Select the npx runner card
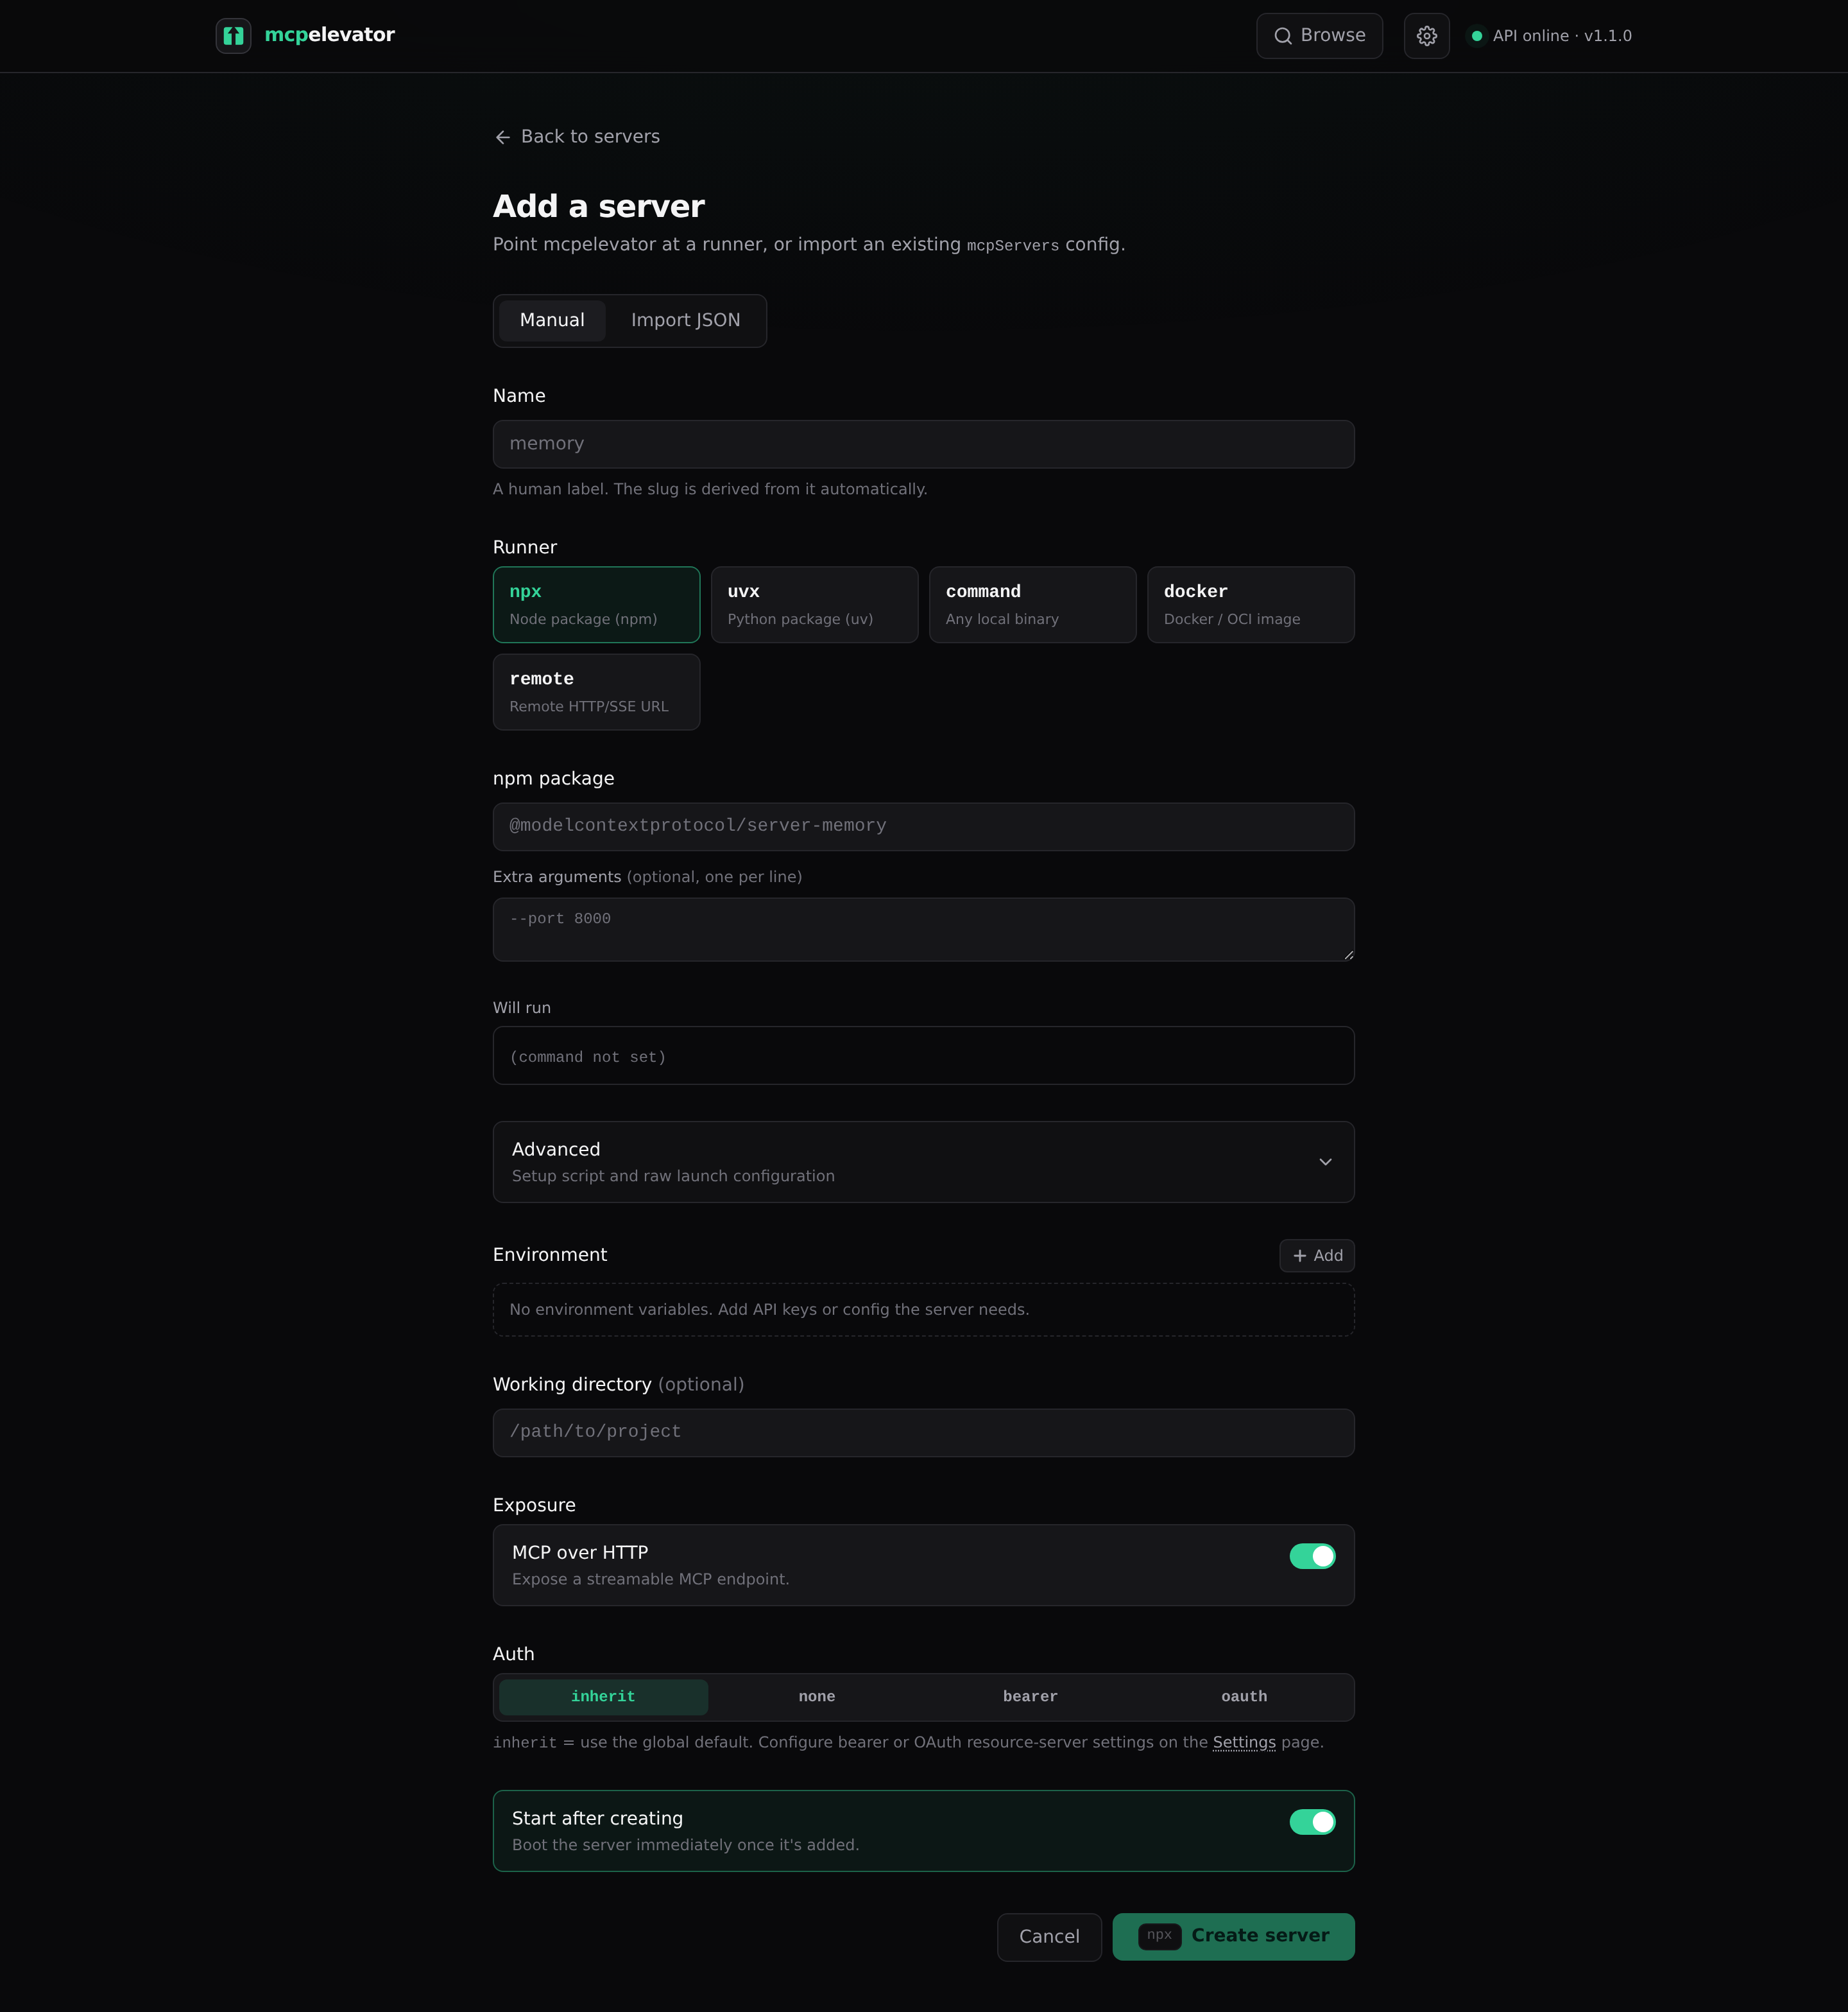This screenshot has height=2012, width=1848. [596, 604]
